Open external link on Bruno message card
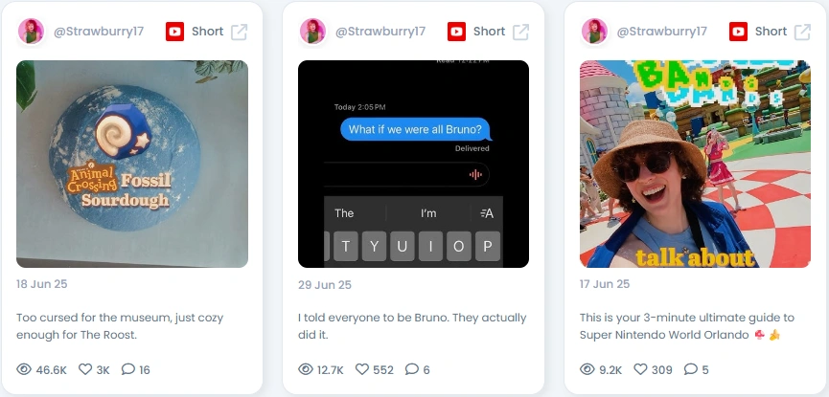This screenshot has height=397, width=829. (x=520, y=32)
